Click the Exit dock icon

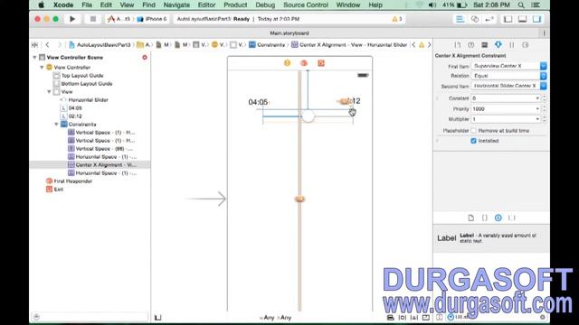(x=321, y=63)
